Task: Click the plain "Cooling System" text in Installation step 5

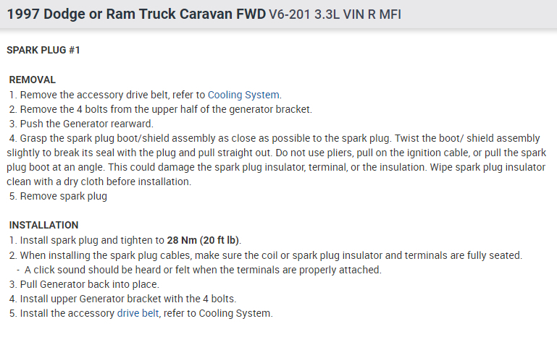Action: tap(235, 314)
